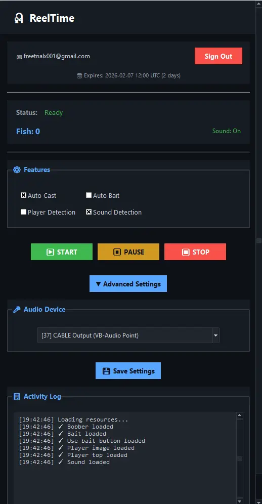
Task: Click the Activity Log scrollbar down arrow
Action: [240, 501]
